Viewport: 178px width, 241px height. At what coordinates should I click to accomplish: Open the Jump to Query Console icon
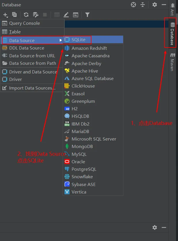(76, 15)
